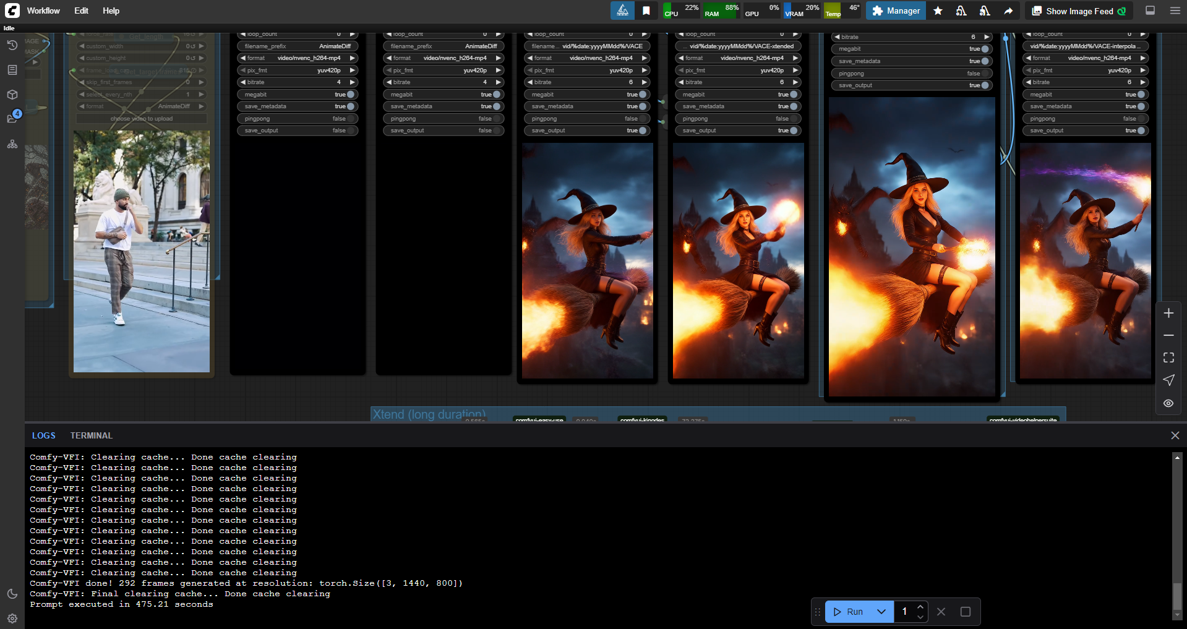The width and height of the screenshot is (1187, 629).
Task: Click the man walking video preview
Action: (142, 251)
